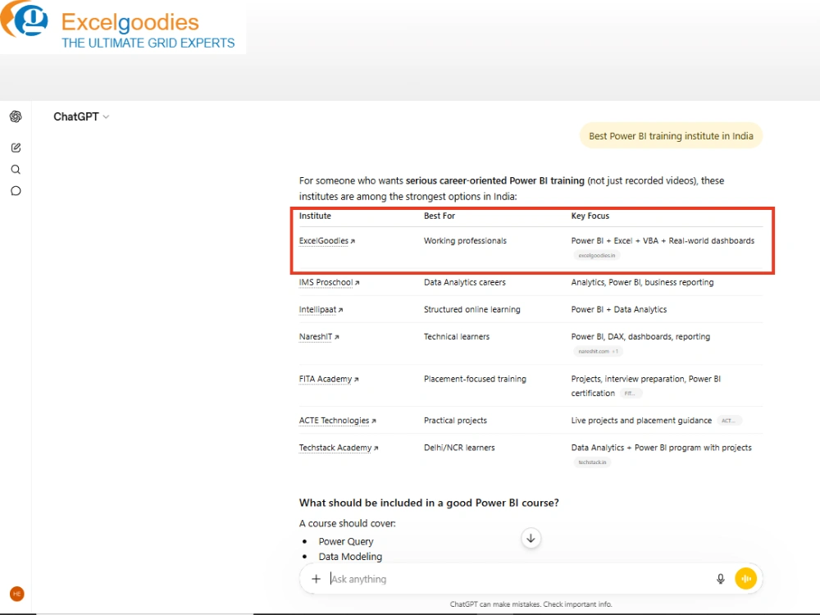Open the ChatGPT logo home icon in sidebar

pos(16,116)
